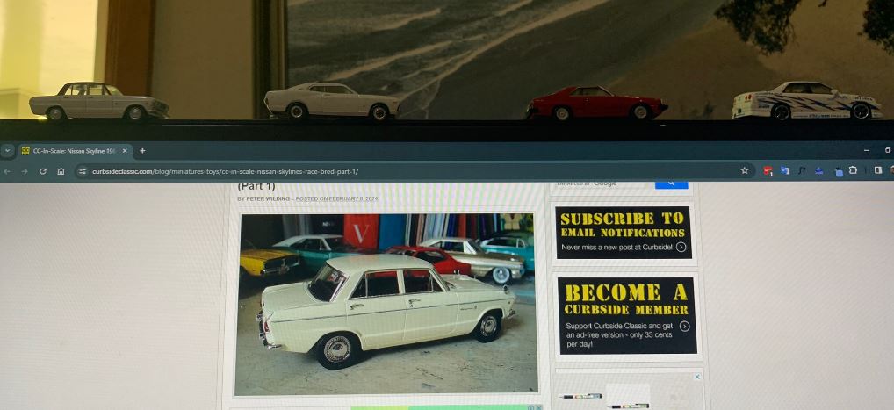Screen dimensions: 894x410
Task: Open the browser home page
Action: pos(61,171)
